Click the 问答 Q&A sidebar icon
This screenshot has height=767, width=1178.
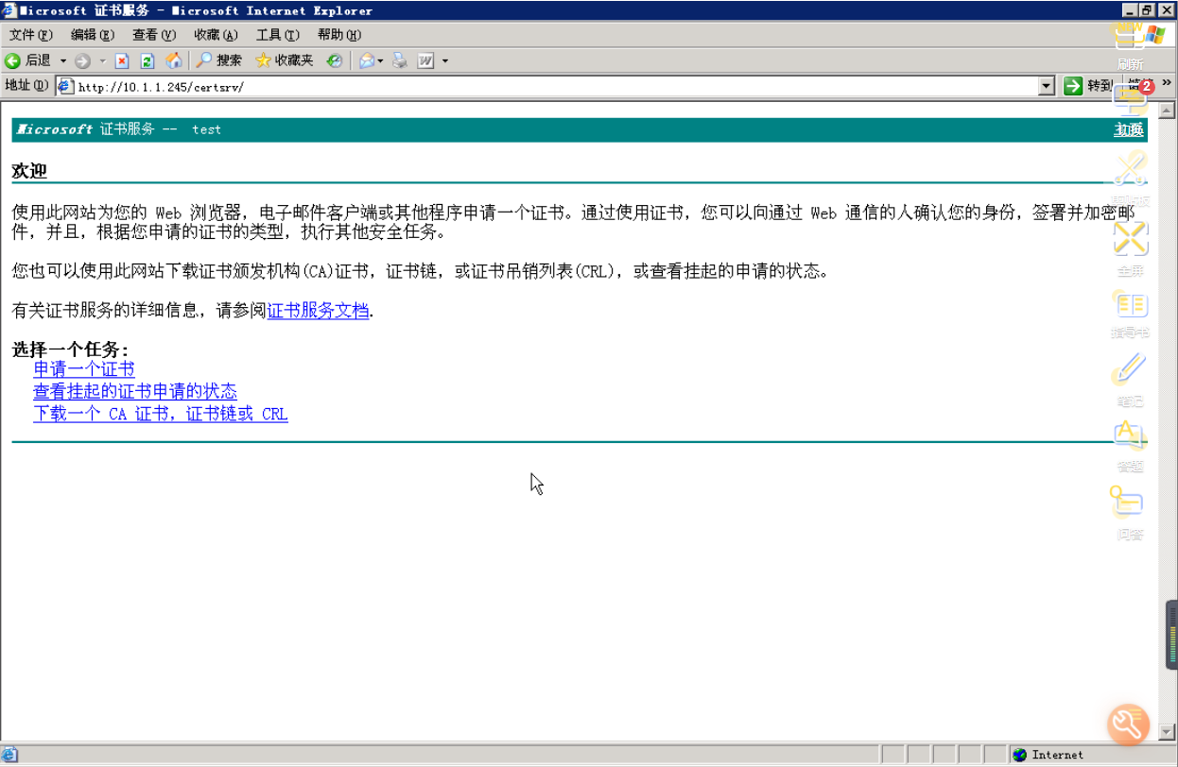coord(1131,513)
